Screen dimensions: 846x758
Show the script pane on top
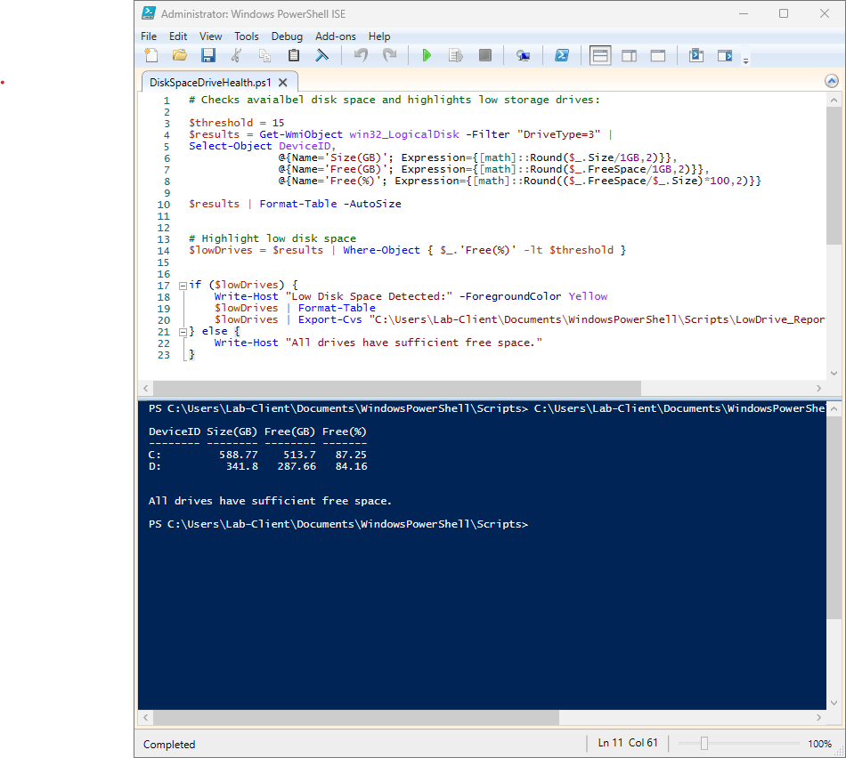pyautogui.click(x=600, y=54)
